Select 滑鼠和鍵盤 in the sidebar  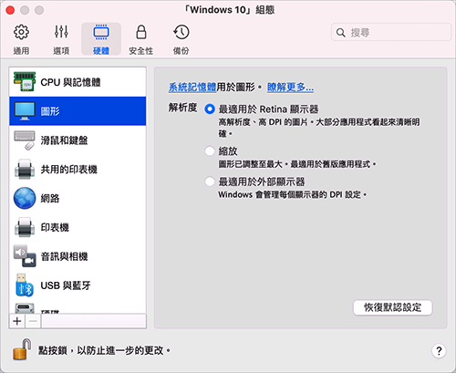[x=78, y=140]
